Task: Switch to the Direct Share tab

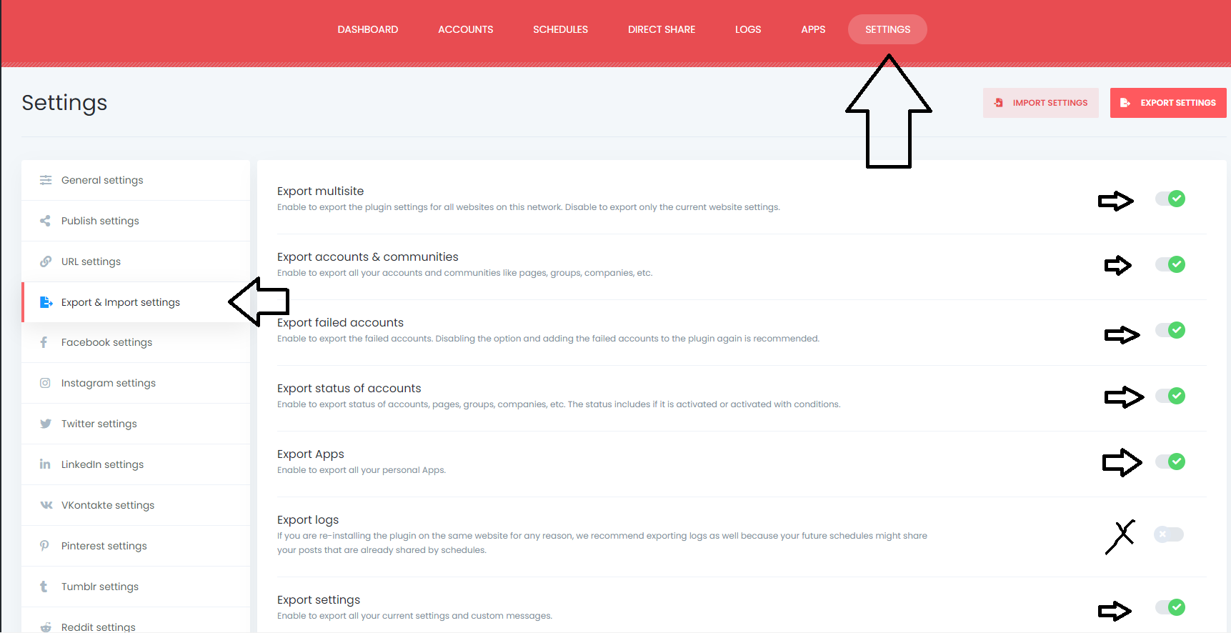Action: coord(662,29)
